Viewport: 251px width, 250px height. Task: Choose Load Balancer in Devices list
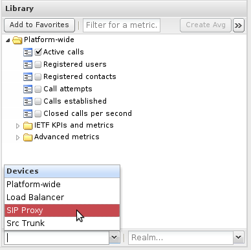tap(62, 198)
